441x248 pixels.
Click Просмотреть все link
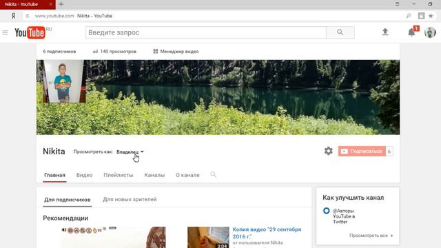371,236
